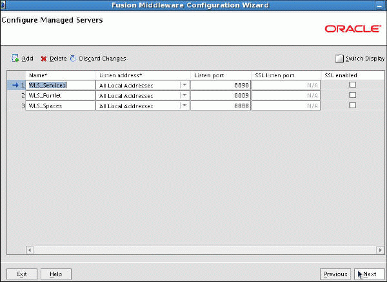Click SSL listen port N/A for WLS_Spaces
Image resolution: width=387 pixels, height=282 pixels.
click(286, 106)
